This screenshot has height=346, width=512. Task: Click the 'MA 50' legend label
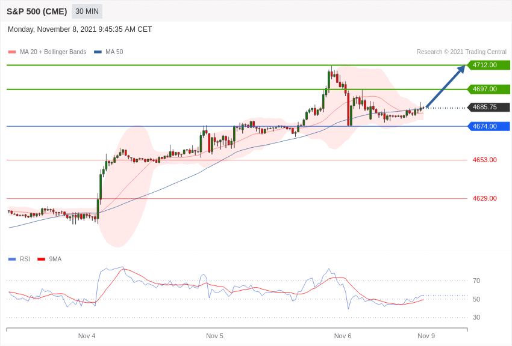[114, 52]
